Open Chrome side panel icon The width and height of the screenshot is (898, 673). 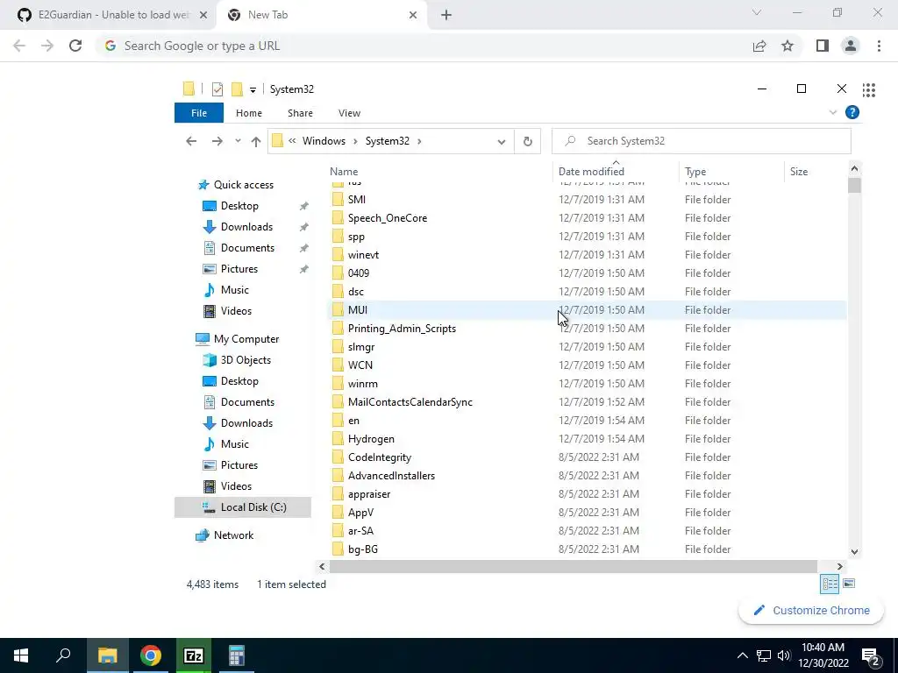[x=822, y=46]
